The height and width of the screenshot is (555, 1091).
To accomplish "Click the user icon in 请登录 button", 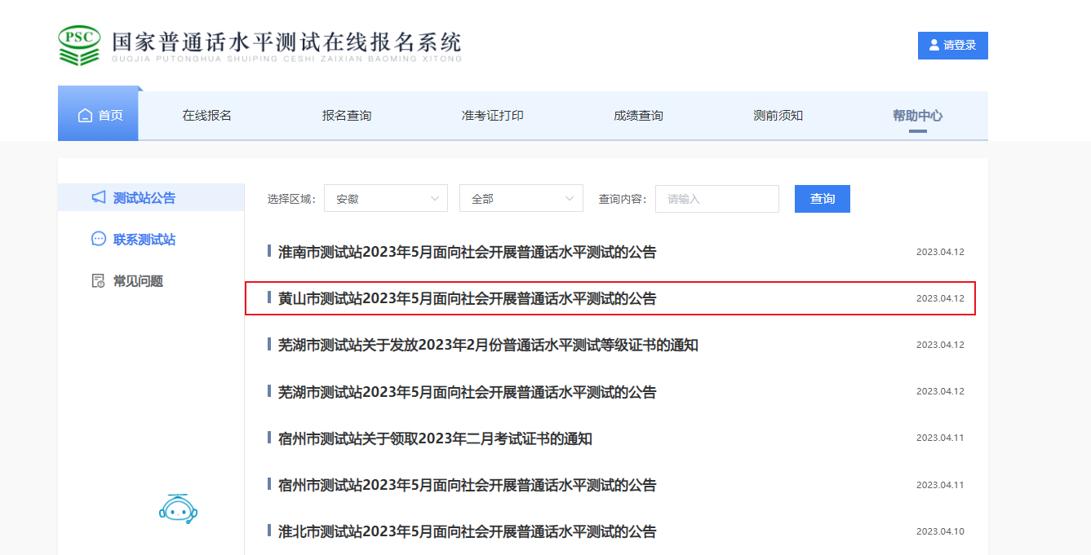I will pyautogui.click(x=934, y=46).
